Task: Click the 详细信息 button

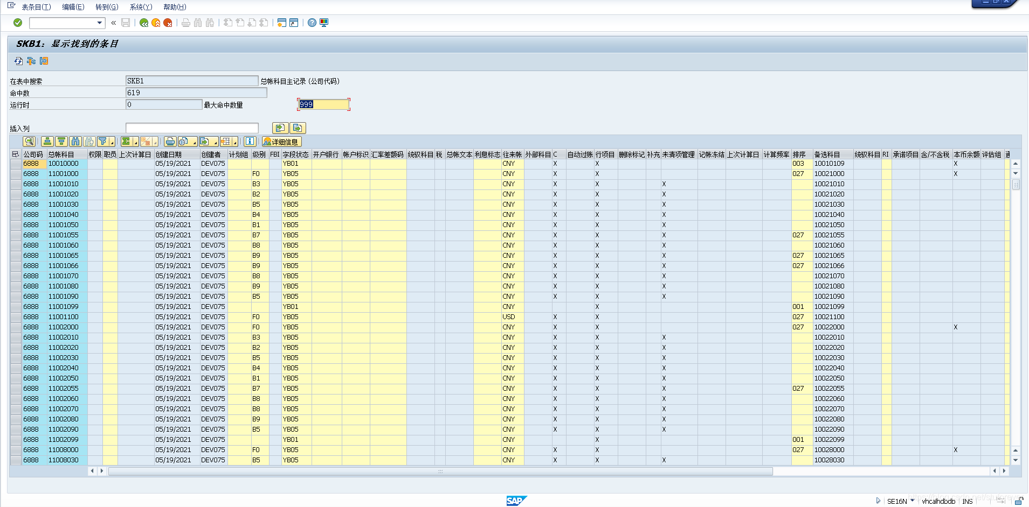Action: (x=281, y=142)
